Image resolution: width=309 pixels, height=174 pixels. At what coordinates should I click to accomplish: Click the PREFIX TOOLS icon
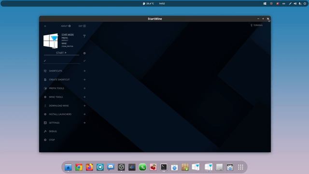coord(45,88)
